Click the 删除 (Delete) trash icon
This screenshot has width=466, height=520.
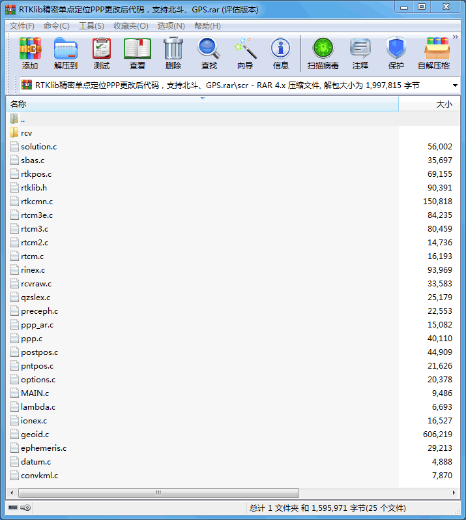click(173, 54)
